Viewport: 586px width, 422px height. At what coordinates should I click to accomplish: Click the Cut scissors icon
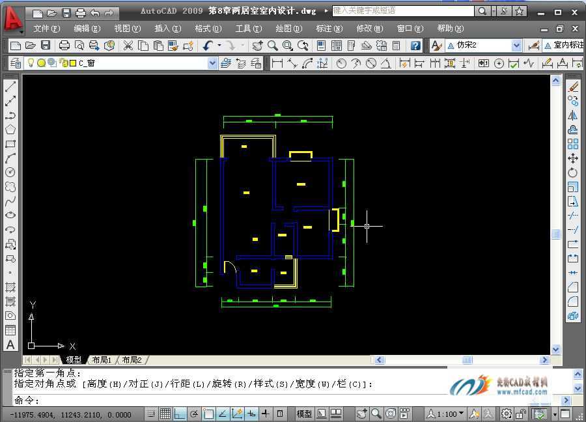128,46
